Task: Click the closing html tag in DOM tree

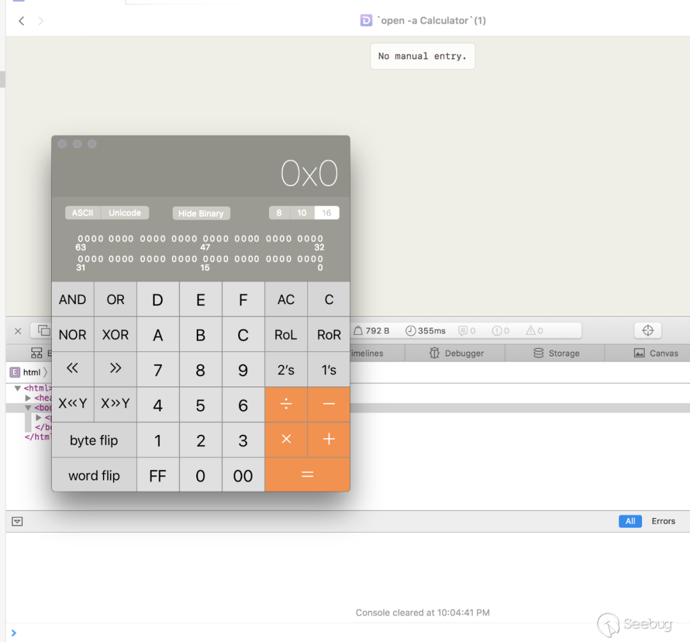Action: (x=38, y=437)
